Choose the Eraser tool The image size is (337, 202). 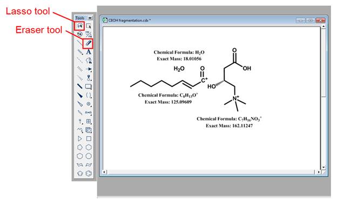pos(89,43)
